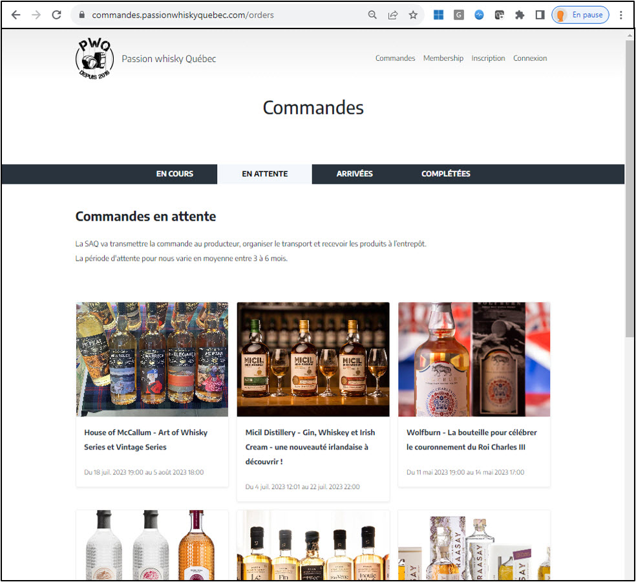
Task: Bookmark this page with the star icon
Action: [x=413, y=14]
